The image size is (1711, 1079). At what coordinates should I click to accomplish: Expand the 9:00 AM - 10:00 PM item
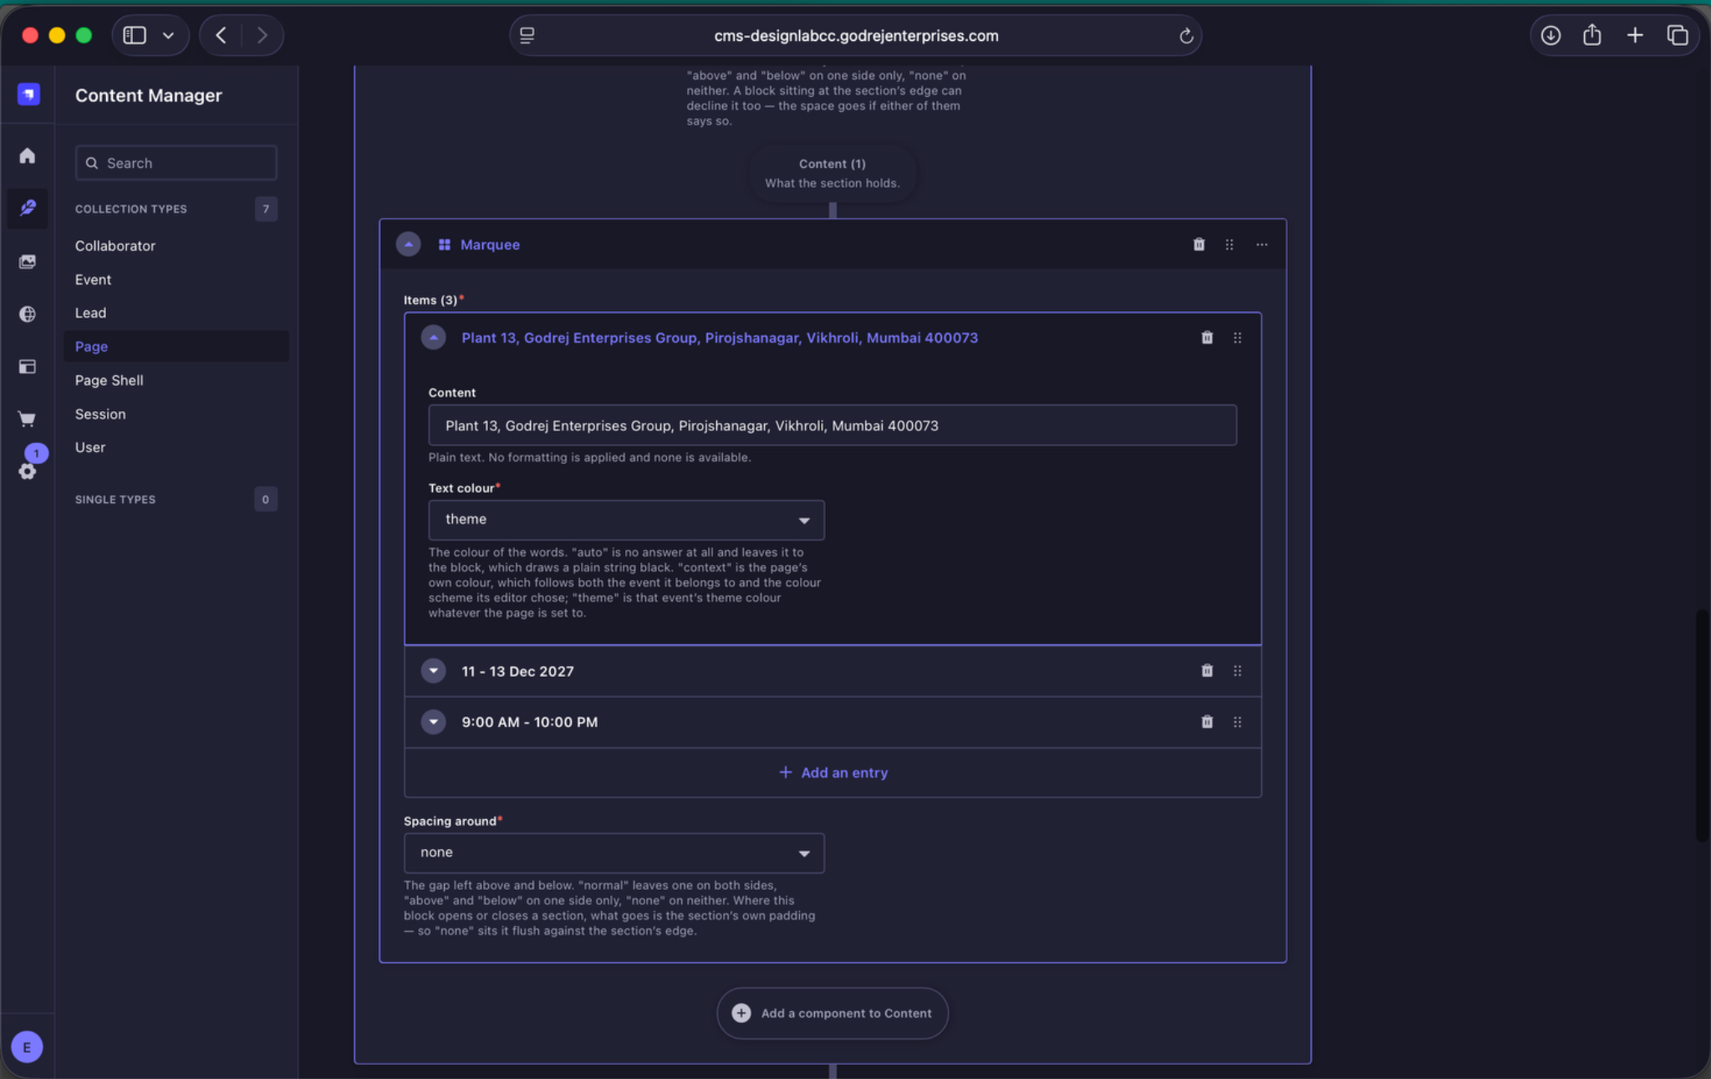pyautogui.click(x=433, y=721)
